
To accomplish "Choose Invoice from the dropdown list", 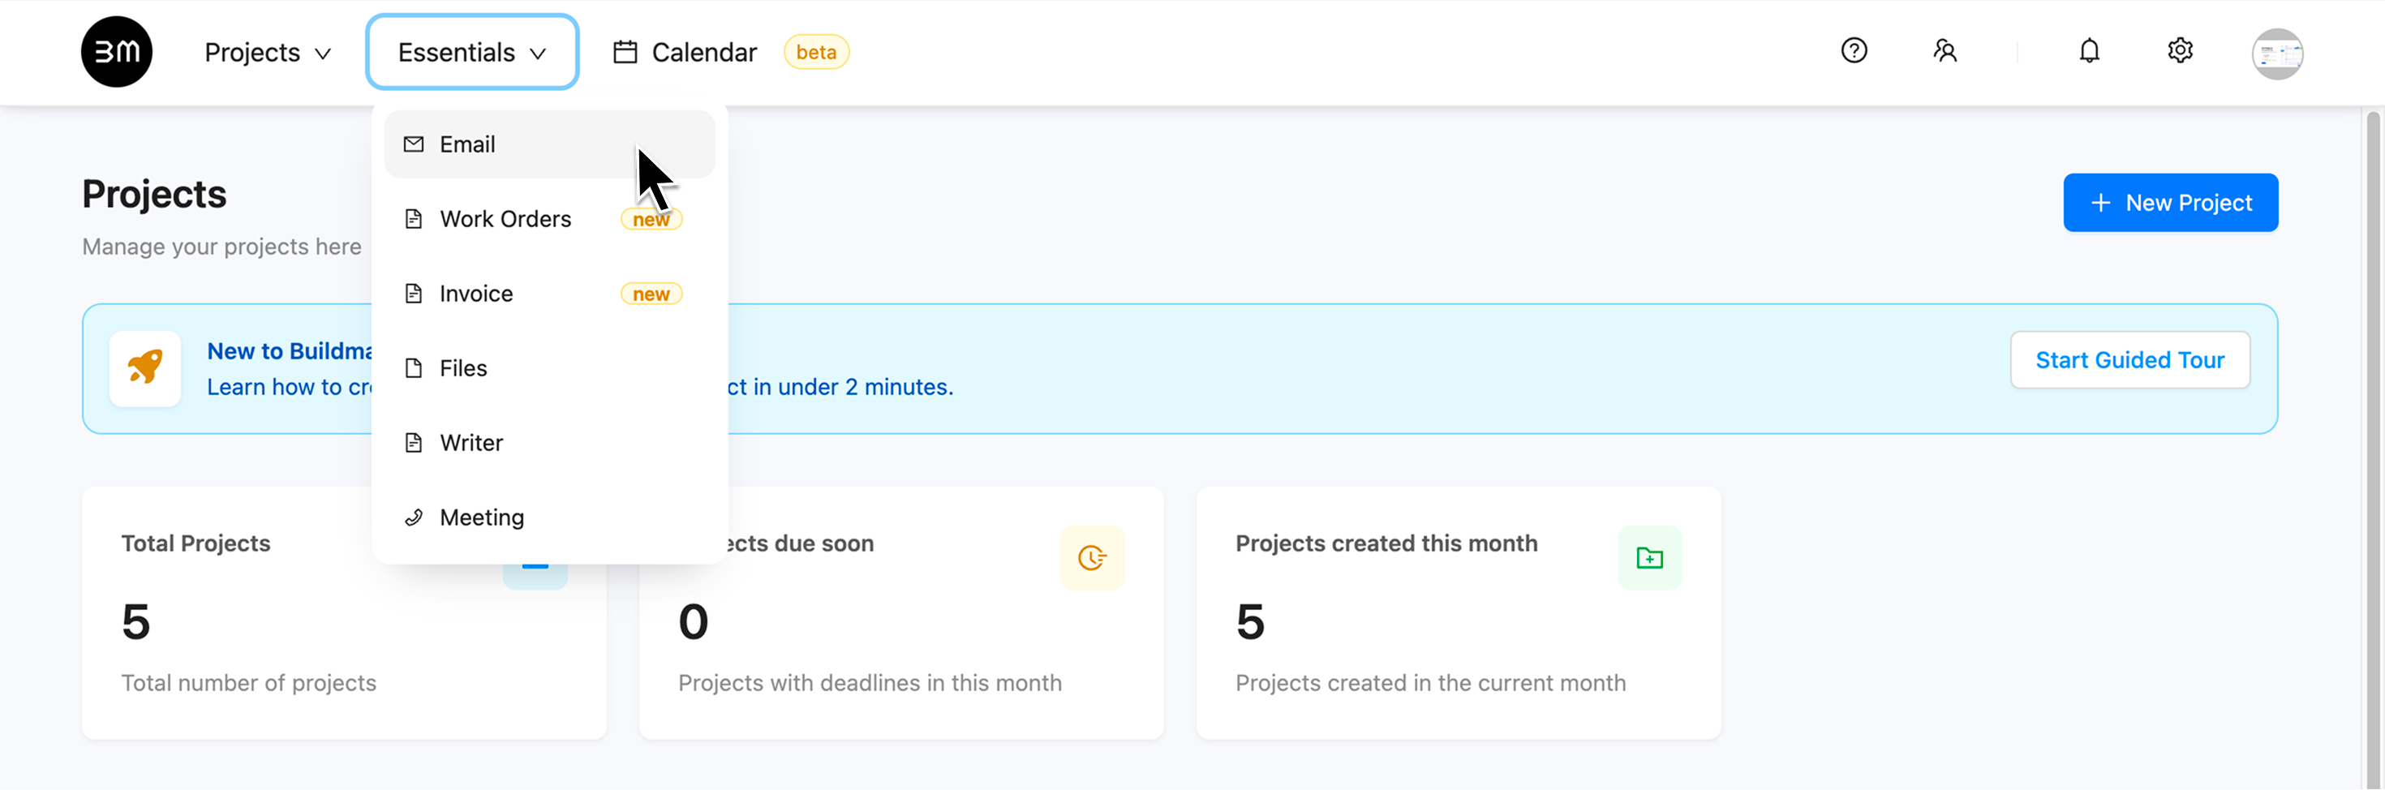I will point(549,294).
